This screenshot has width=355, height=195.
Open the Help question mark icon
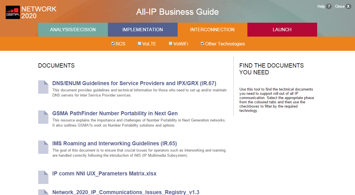pos(329,6)
